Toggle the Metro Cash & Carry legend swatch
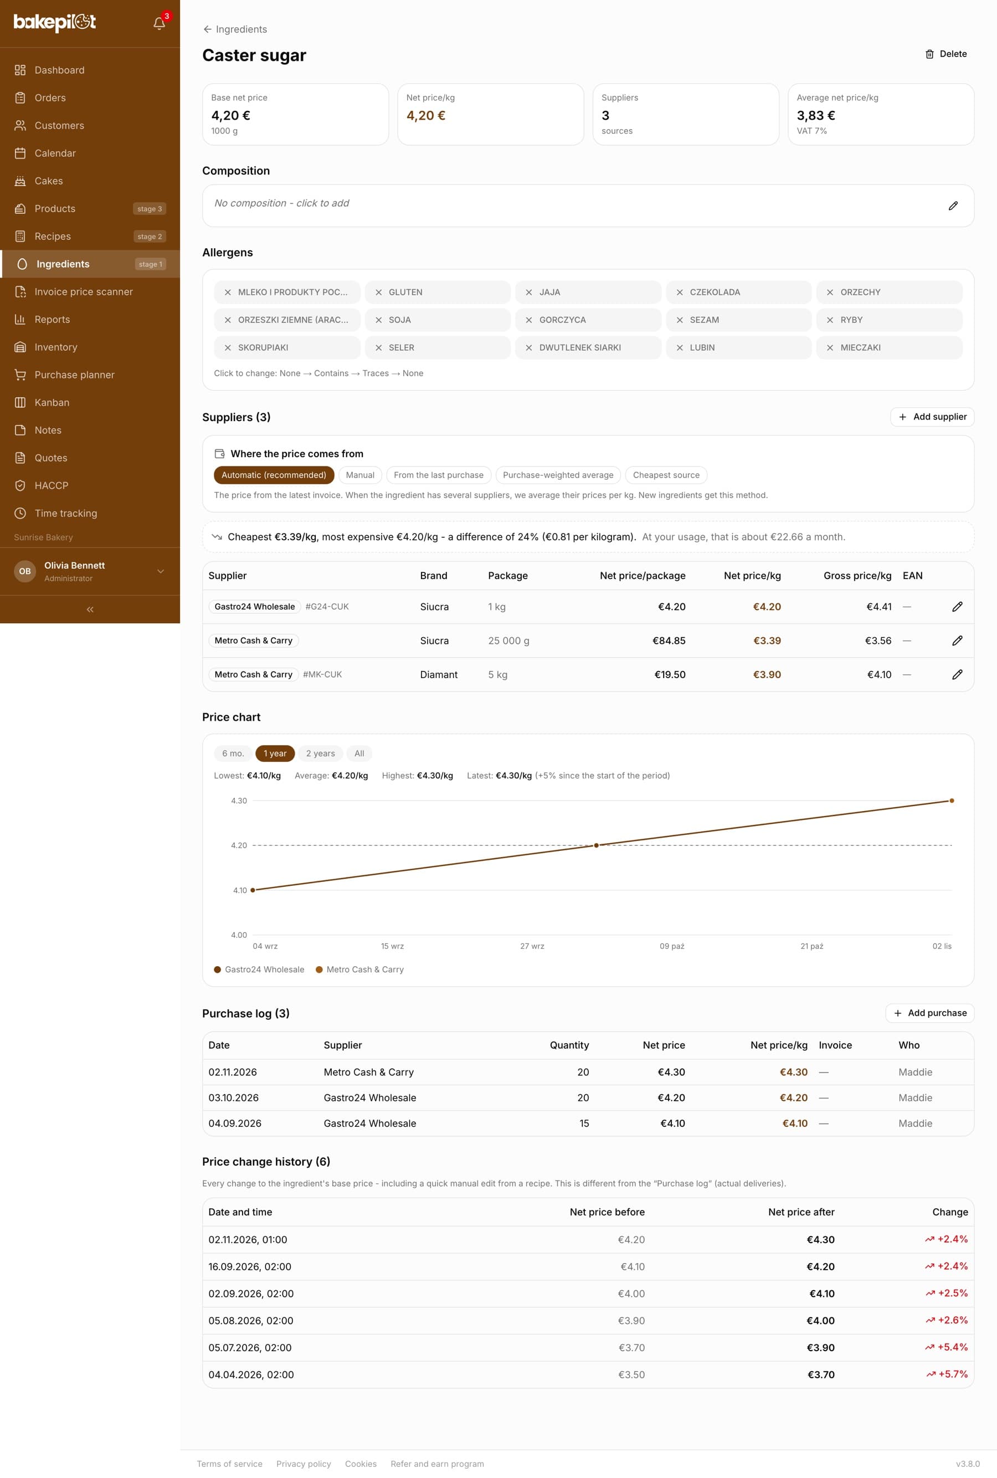997x1478 pixels. point(319,969)
